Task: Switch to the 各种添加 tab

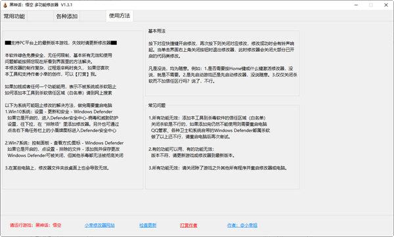Action: tap(67, 16)
